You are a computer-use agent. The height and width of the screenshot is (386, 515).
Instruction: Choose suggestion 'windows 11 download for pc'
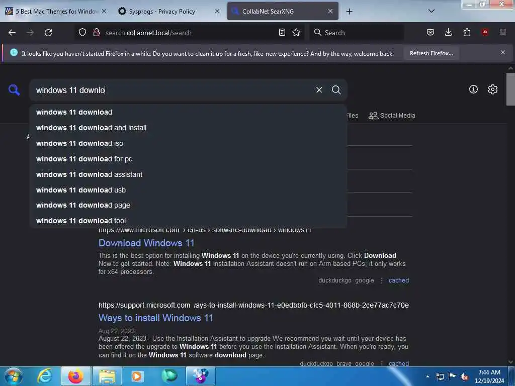pos(188,159)
